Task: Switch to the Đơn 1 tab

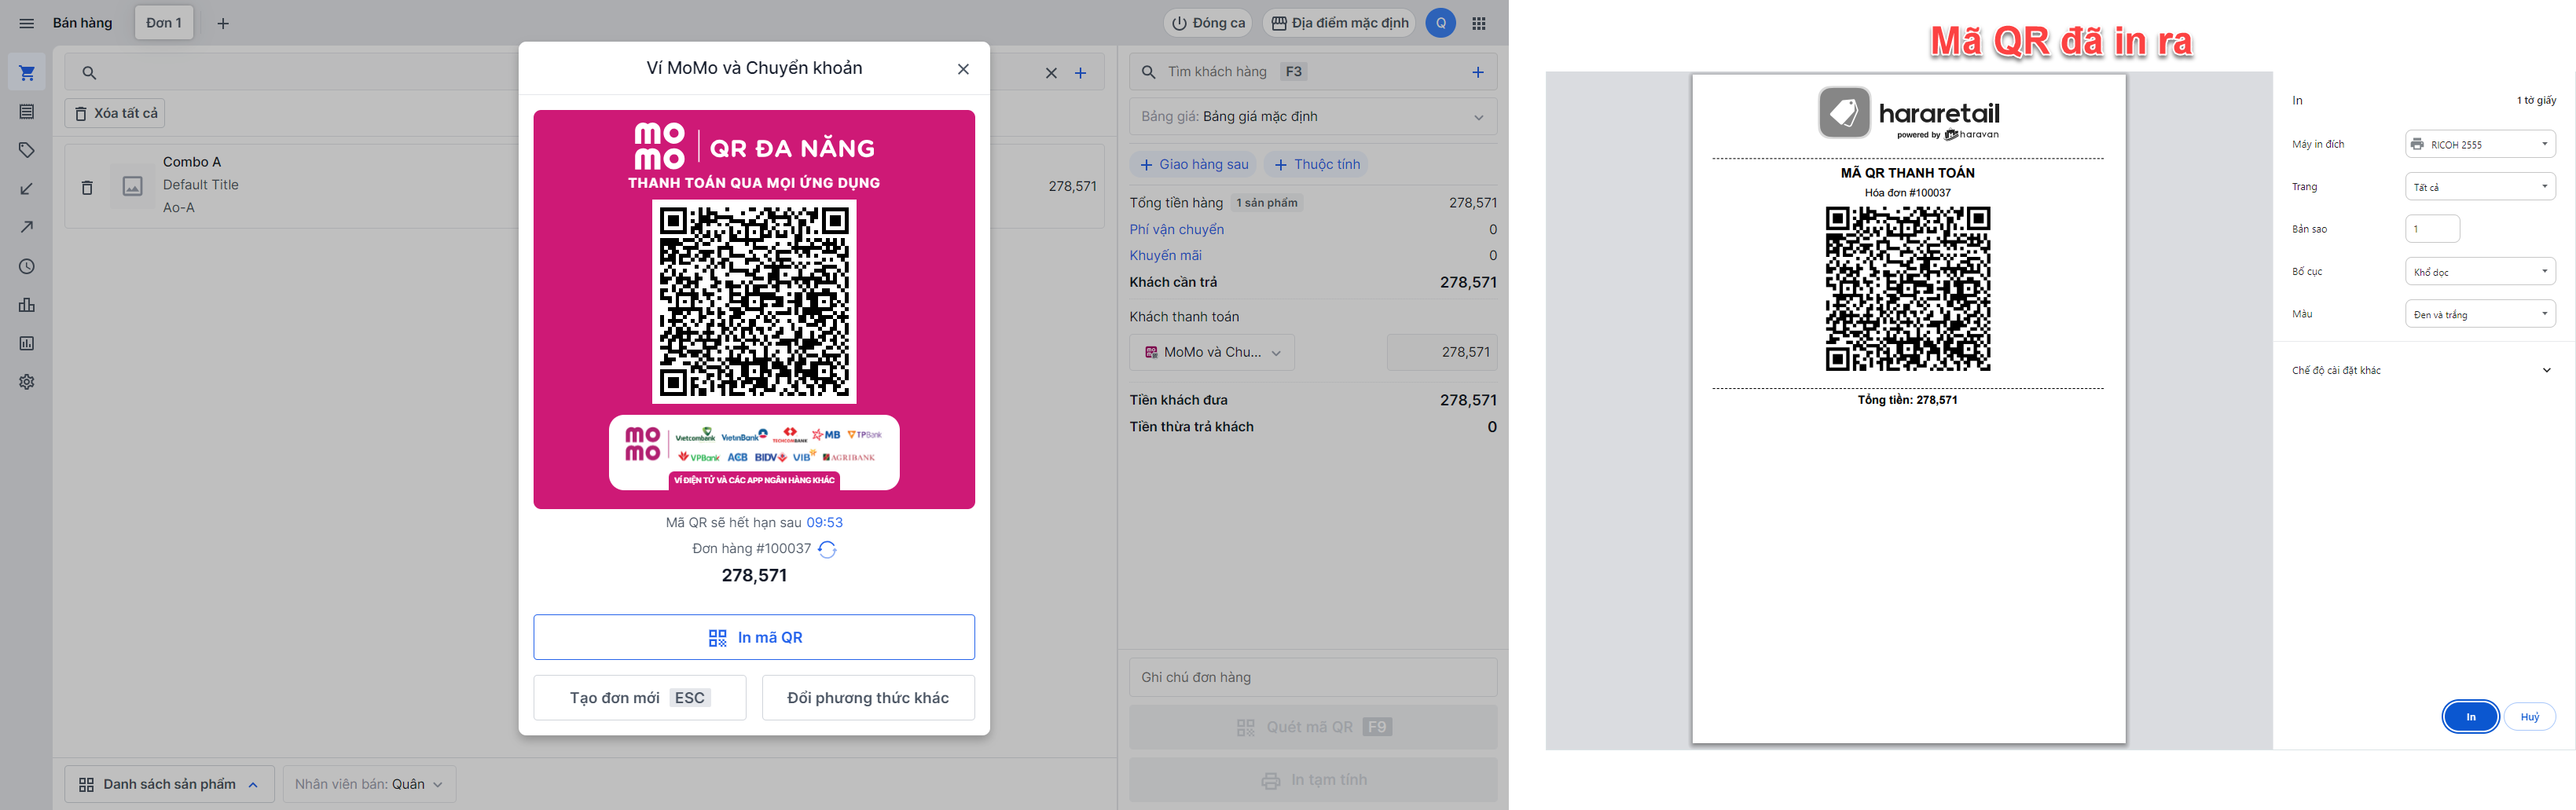Action: (164, 23)
